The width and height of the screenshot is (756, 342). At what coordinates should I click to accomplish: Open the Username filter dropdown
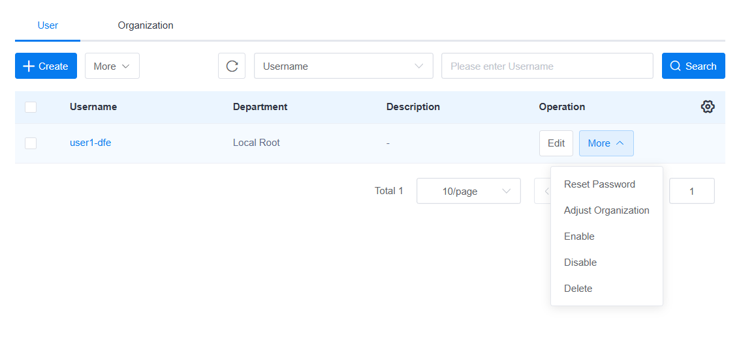[343, 66]
